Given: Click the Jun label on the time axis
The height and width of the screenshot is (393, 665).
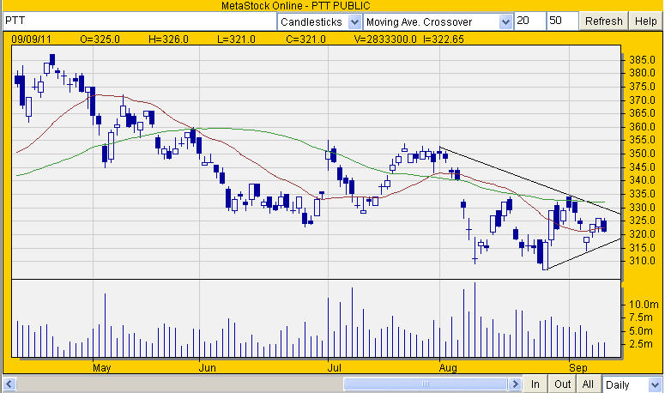Looking at the screenshot, I should click(x=208, y=367).
